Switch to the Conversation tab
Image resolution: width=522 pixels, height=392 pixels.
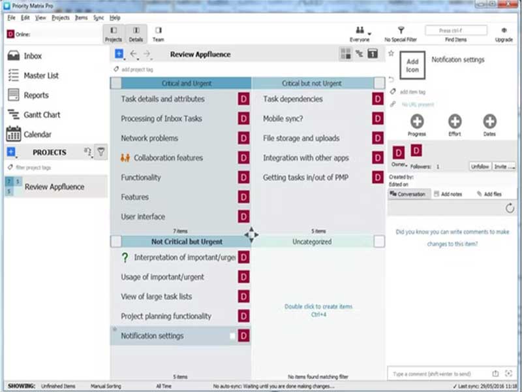408,194
